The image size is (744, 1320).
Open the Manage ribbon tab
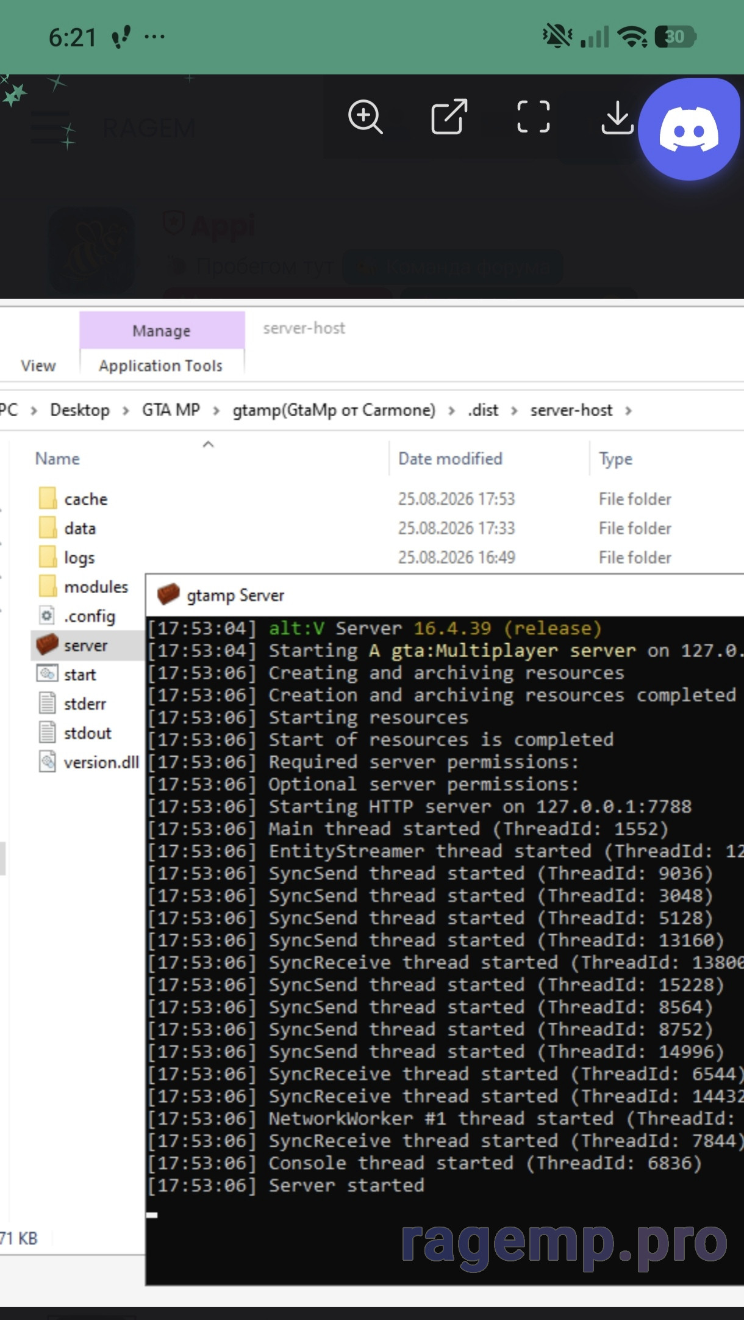pos(162,331)
